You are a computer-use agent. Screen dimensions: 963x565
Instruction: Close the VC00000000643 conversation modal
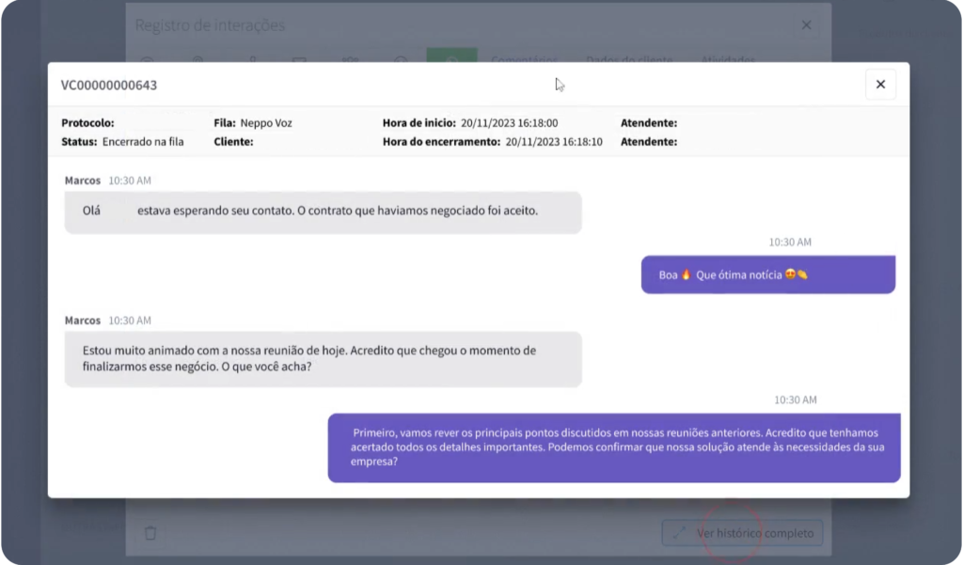(x=880, y=85)
